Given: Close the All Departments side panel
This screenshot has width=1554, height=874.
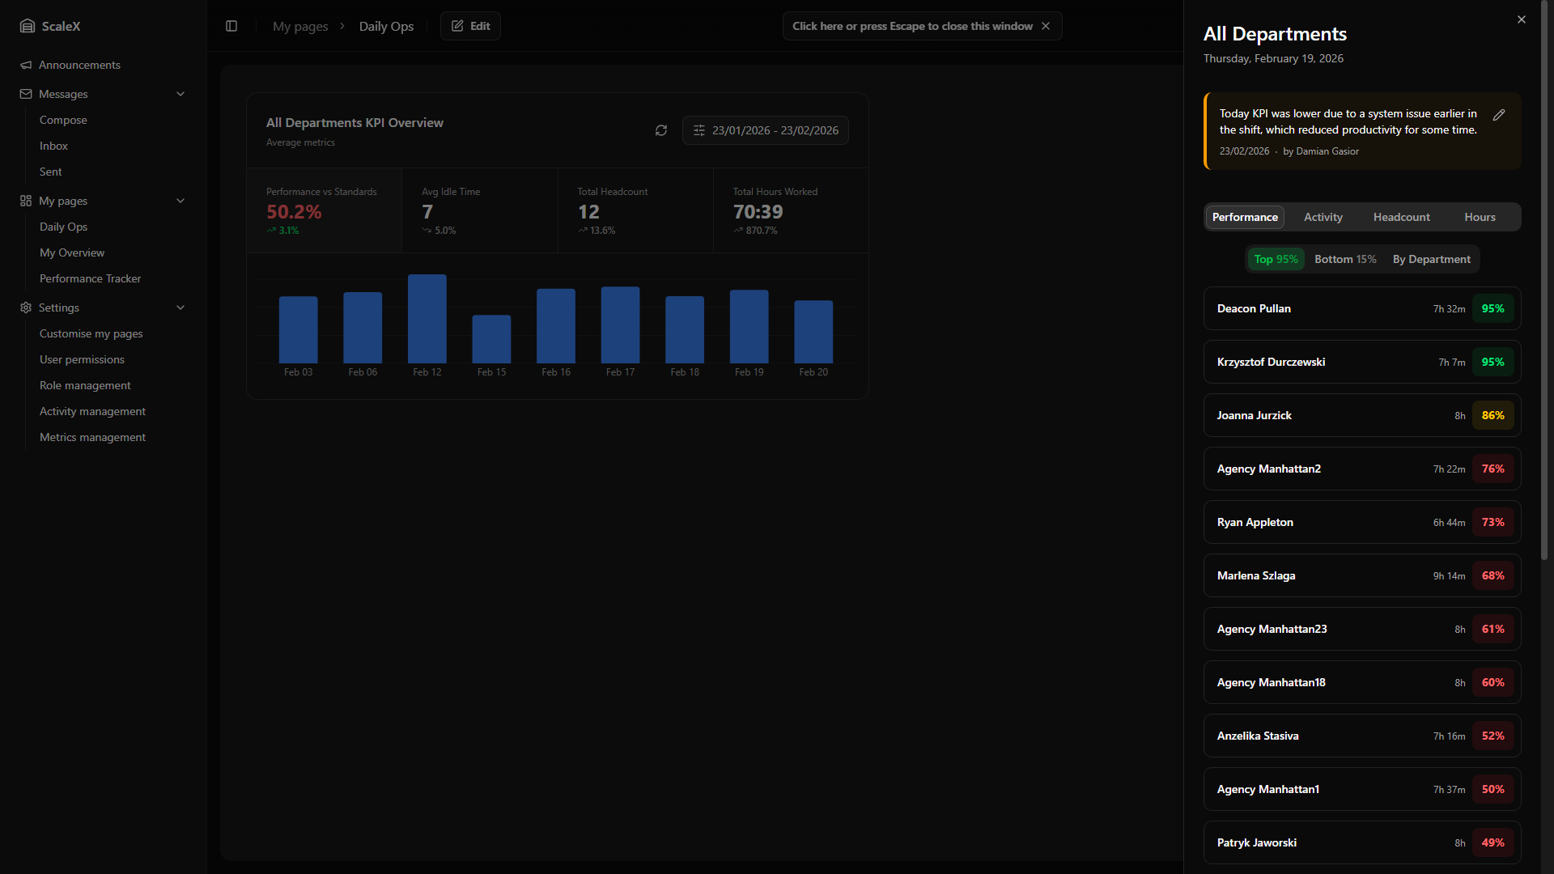Looking at the screenshot, I should pyautogui.click(x=1522, y=19).
